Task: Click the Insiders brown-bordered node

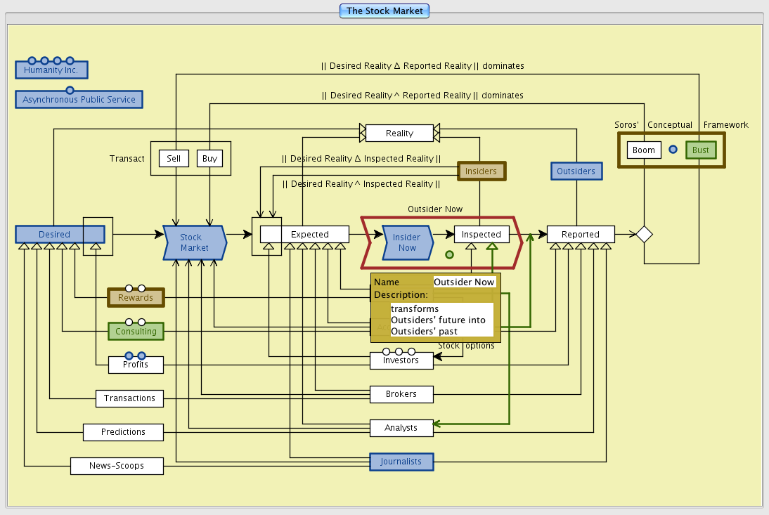Action: pyautogui.click(x=481, y=171)
